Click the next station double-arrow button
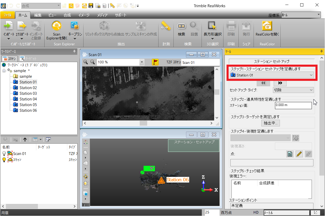 point(280,83)
